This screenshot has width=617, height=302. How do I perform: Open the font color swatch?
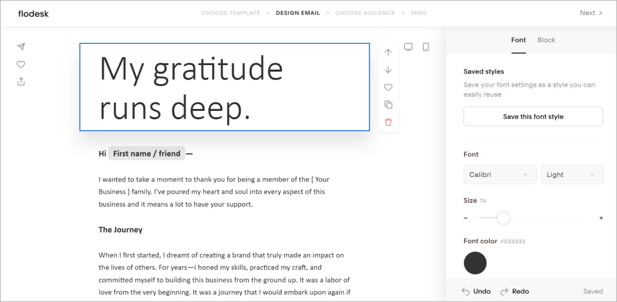pos(475,263)
